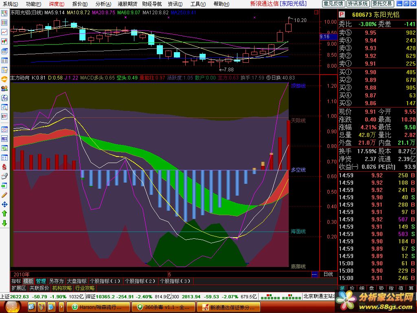Click the red P badge beside stock code 600673

tap(342, 15)
